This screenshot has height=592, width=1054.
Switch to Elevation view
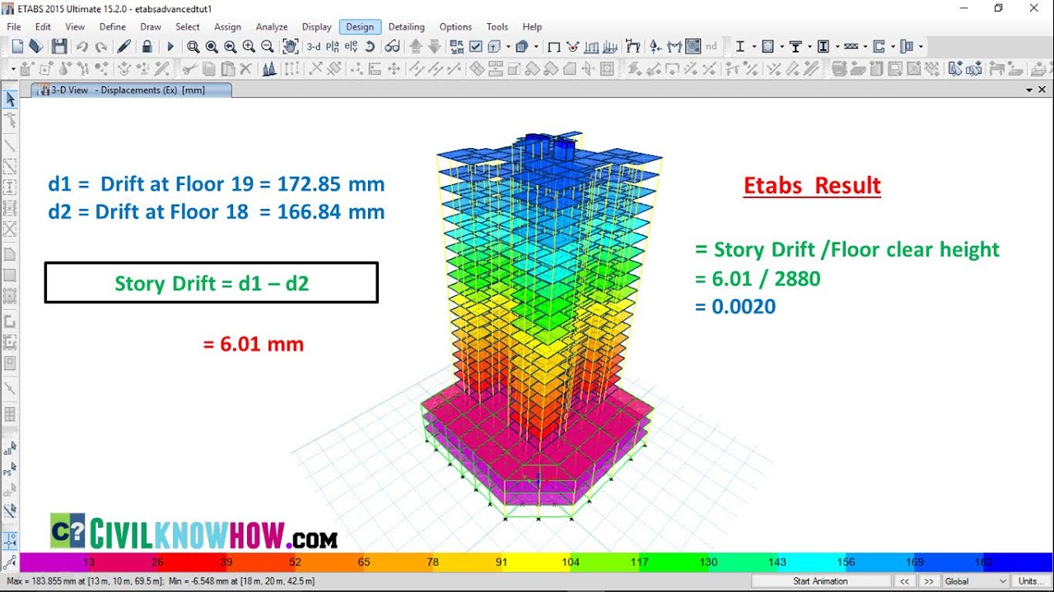[x=352, y=47]
